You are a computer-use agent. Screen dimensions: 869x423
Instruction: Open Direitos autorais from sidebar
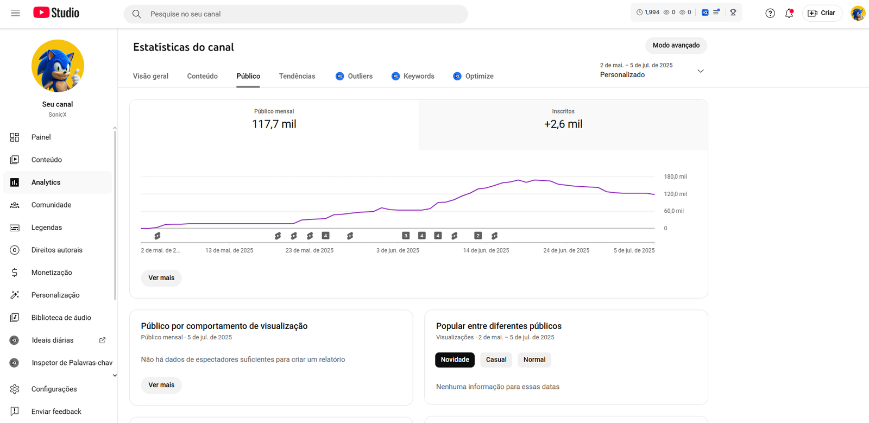coord(56,250)
